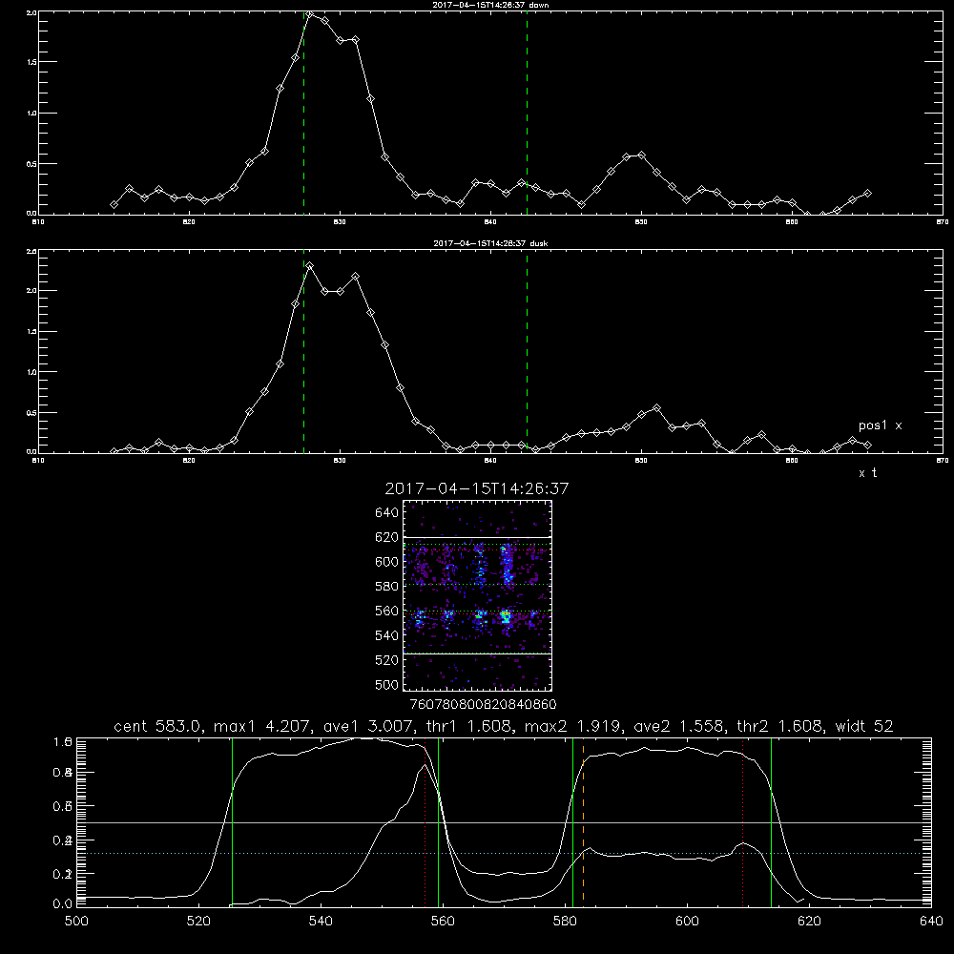
Task: Select the 'pos1 x' label
Action: pyautogui.click(x=880, y=425)
